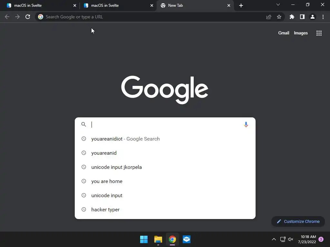Click inside the Google search box
330x247 pixels.
(x=165, y=124)
